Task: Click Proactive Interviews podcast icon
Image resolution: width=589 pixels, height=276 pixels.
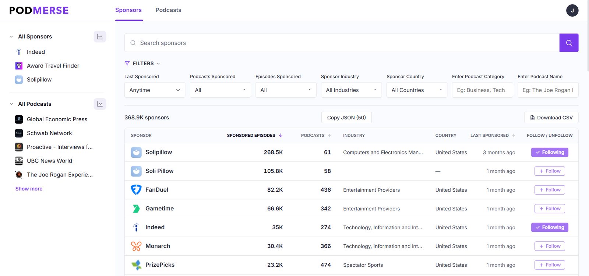Action: 19,147
